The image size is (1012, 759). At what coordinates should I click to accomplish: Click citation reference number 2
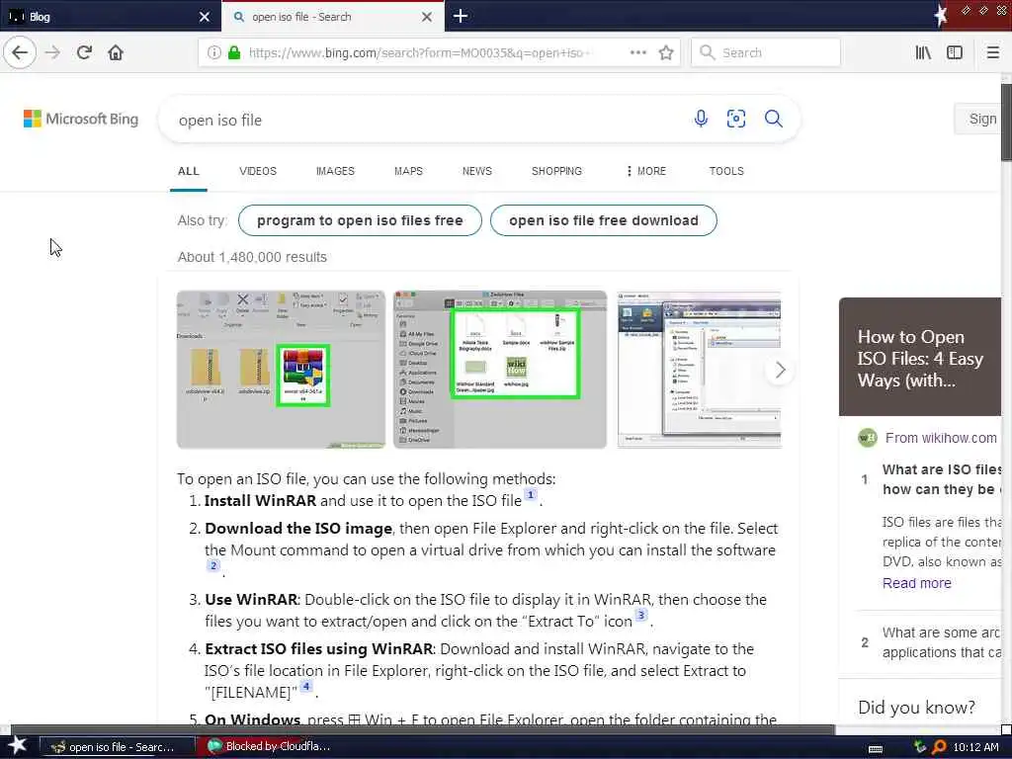(213, 565)
